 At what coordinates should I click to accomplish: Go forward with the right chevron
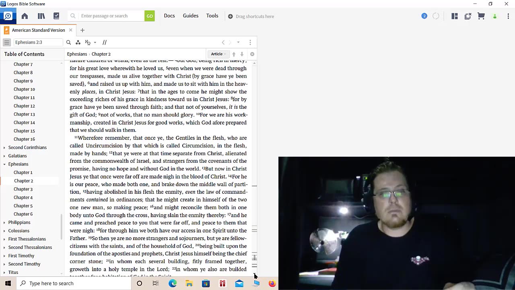[230, 42]
